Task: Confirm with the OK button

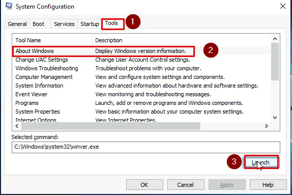Action: click(x=144, y=185)
